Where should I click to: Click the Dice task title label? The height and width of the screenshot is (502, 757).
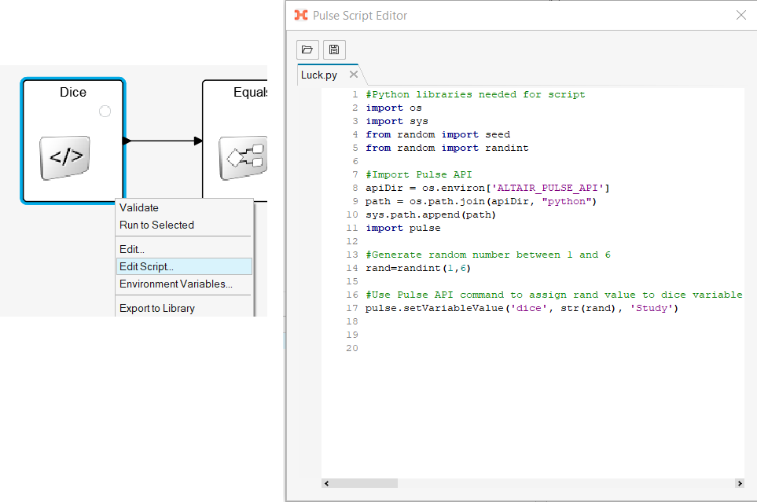click(x=73, y=92)
